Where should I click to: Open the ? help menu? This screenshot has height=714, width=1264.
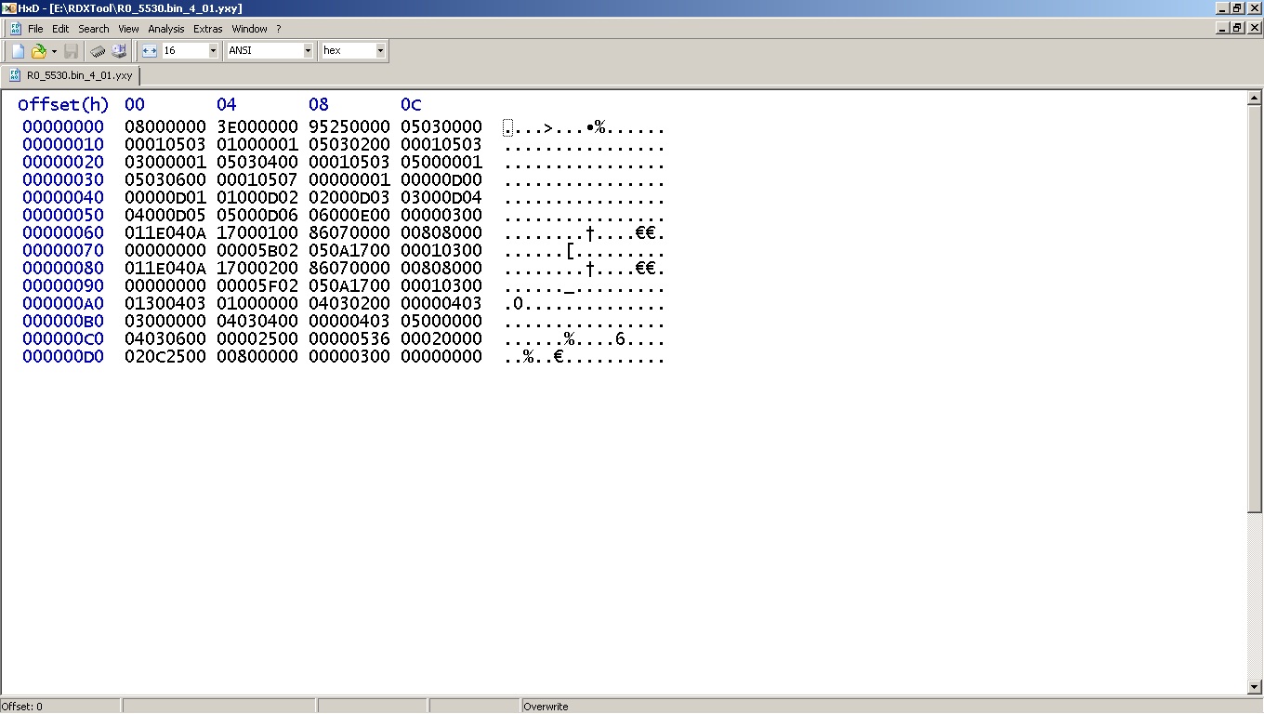pyautogui.click(x=278, y=29)
